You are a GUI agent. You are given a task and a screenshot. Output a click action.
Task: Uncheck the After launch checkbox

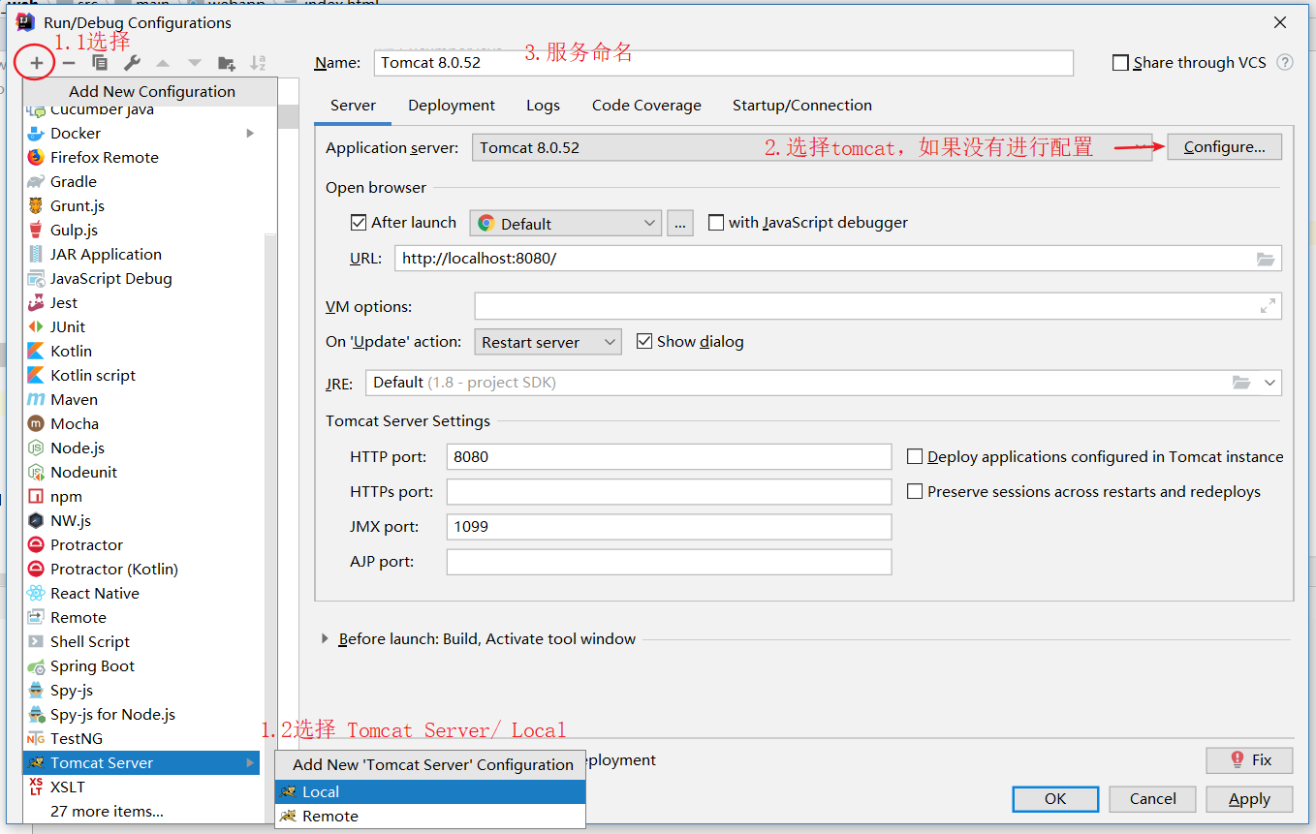pos(359,223)
